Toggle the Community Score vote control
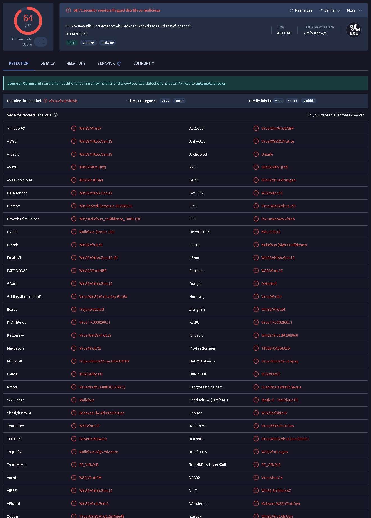The width and height of the screenshot is (371, 518). (x=41, y=42)
